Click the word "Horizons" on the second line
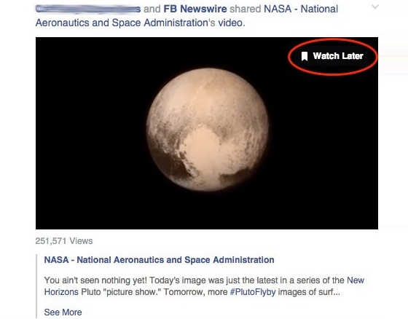This screenshot has height=319, width=408. click(x=61, y=292)
